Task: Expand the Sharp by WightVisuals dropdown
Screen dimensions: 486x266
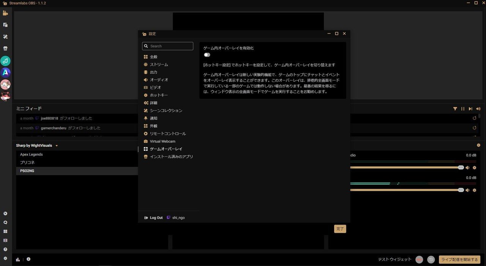Action: click(x=56, y=145)
